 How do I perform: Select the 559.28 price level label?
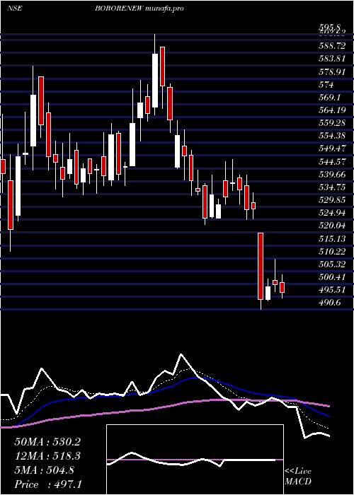[331, 124]
